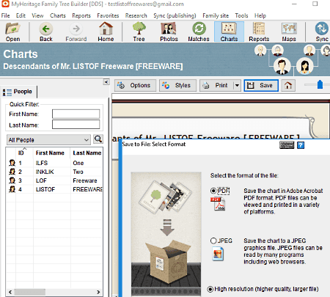The height and width of the screenshot is (297, 330).
Task: Open the All People filter dropdown
Action: tap(48, 140)
